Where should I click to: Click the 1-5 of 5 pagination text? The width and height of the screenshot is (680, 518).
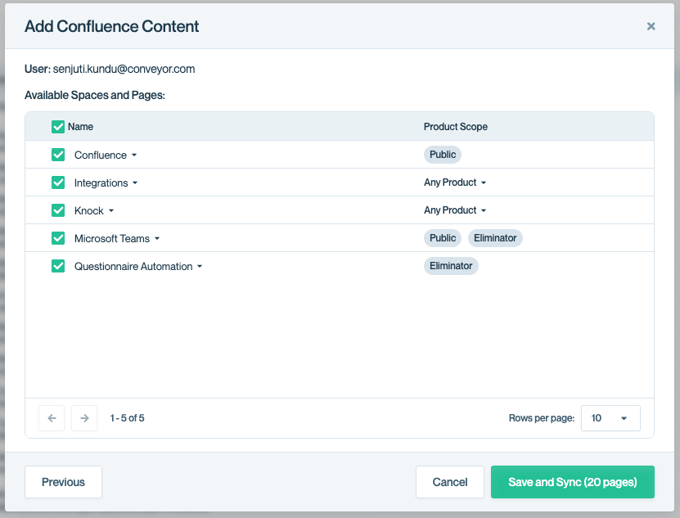[x=127, y=418]
